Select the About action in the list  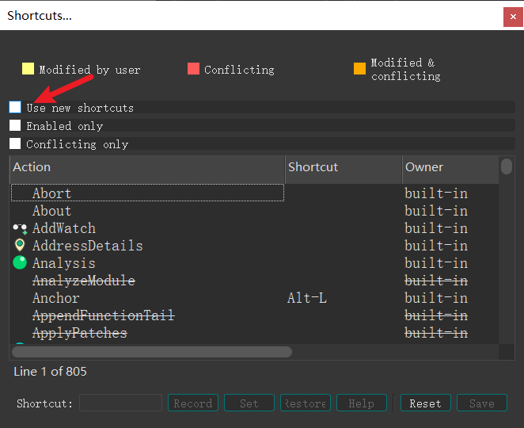tap(51, 211)
